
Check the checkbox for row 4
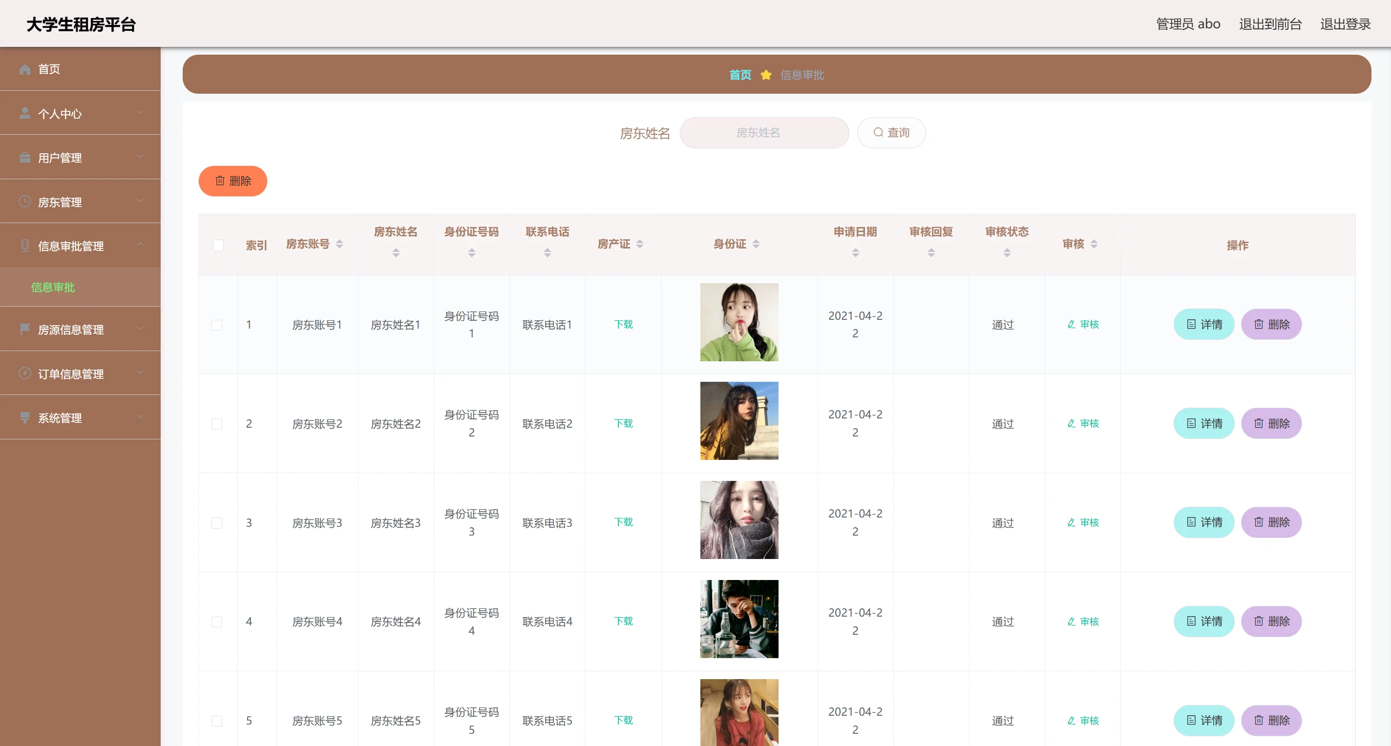(x=217, y=622)
